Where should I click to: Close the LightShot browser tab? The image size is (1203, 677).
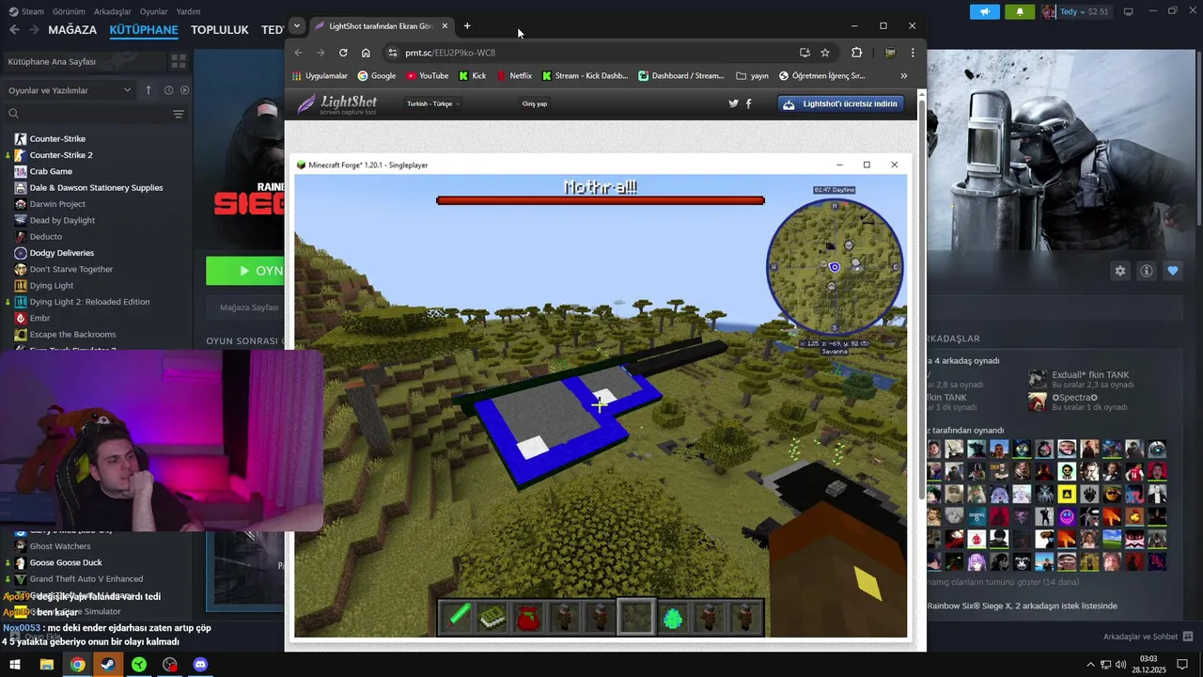tap(445, 26)
